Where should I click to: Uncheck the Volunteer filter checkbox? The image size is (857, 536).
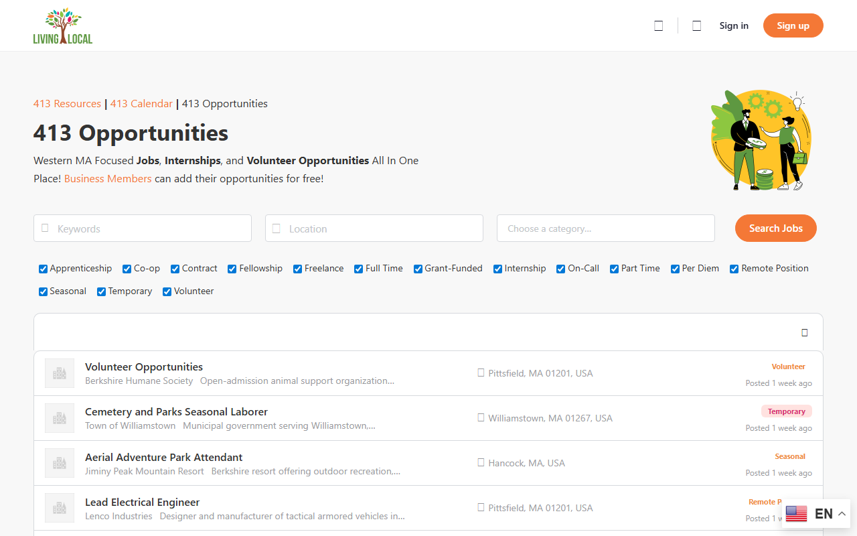167,292
